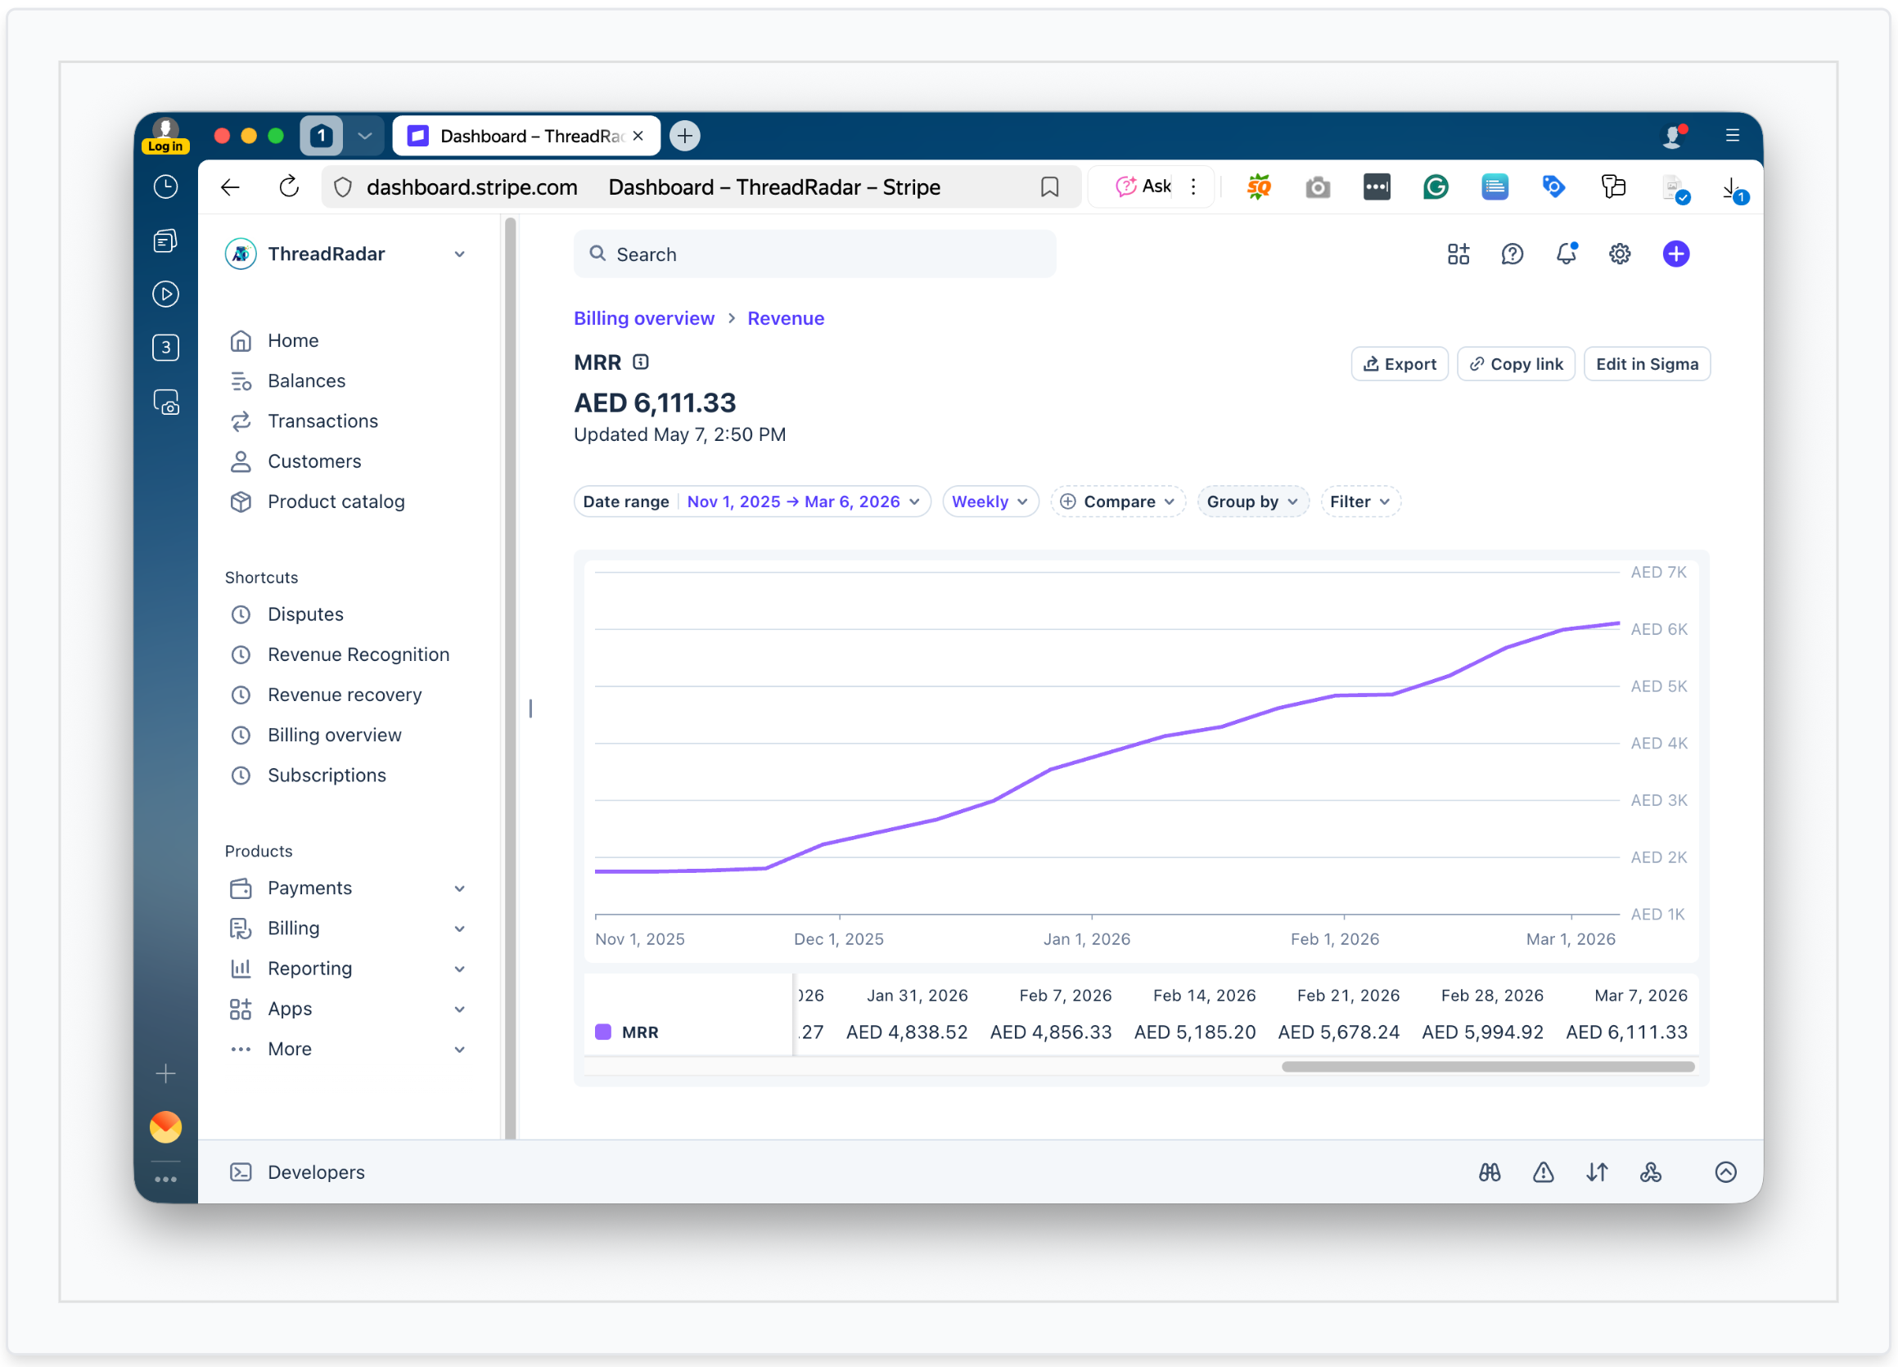
Task: Open Stripe apps grid icon in header
Action: (x=1458, y=254)
